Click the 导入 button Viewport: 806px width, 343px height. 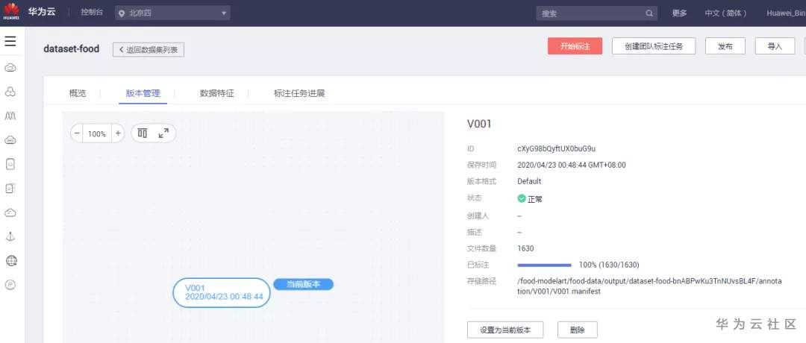tap(775, 46)
